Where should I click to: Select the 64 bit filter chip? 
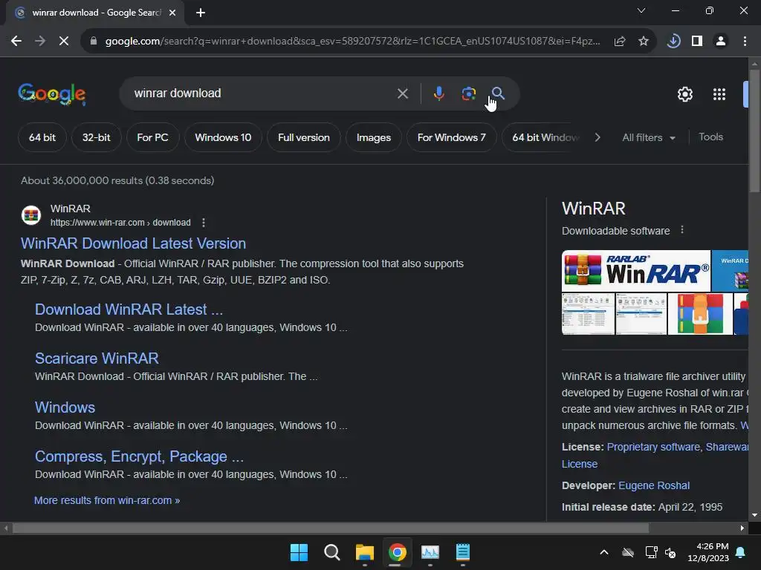[x=42, y=137]
